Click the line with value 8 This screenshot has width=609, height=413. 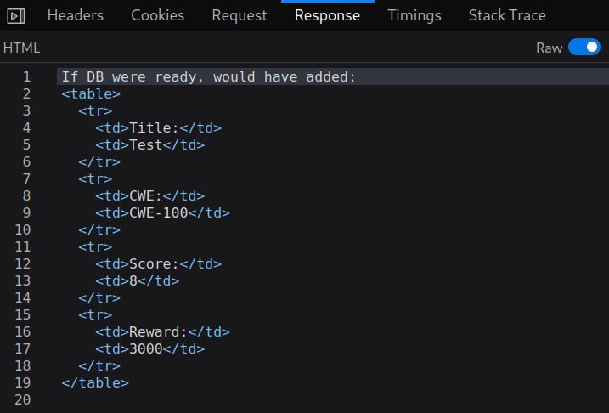[138, 281]
